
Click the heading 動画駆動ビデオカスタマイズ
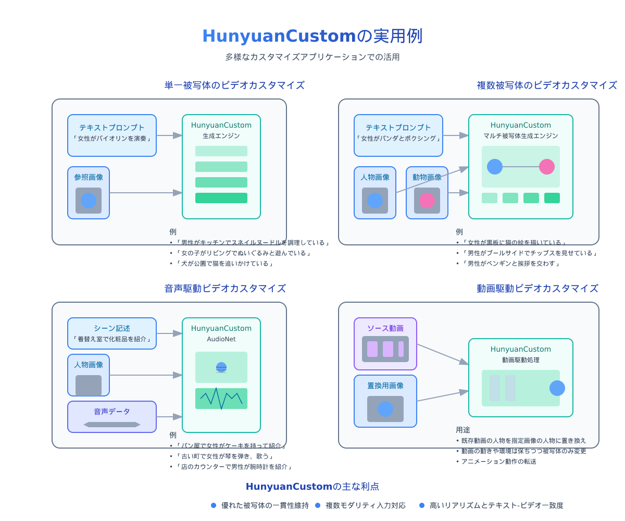(x=537, y=289)
